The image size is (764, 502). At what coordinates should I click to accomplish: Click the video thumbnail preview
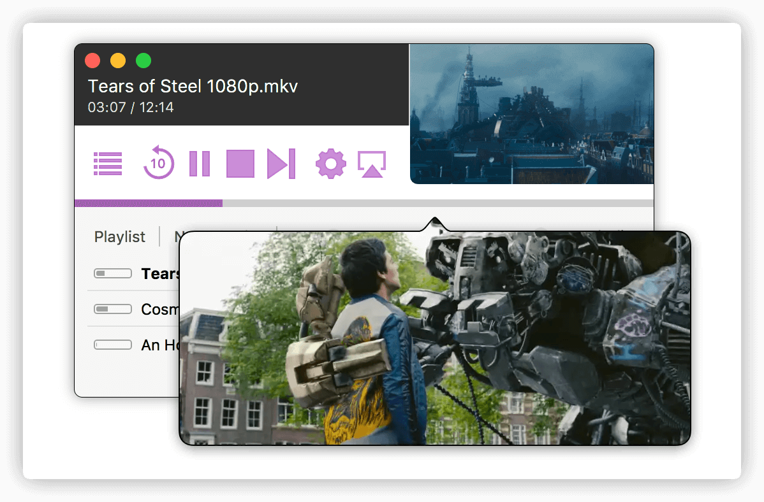531,113
